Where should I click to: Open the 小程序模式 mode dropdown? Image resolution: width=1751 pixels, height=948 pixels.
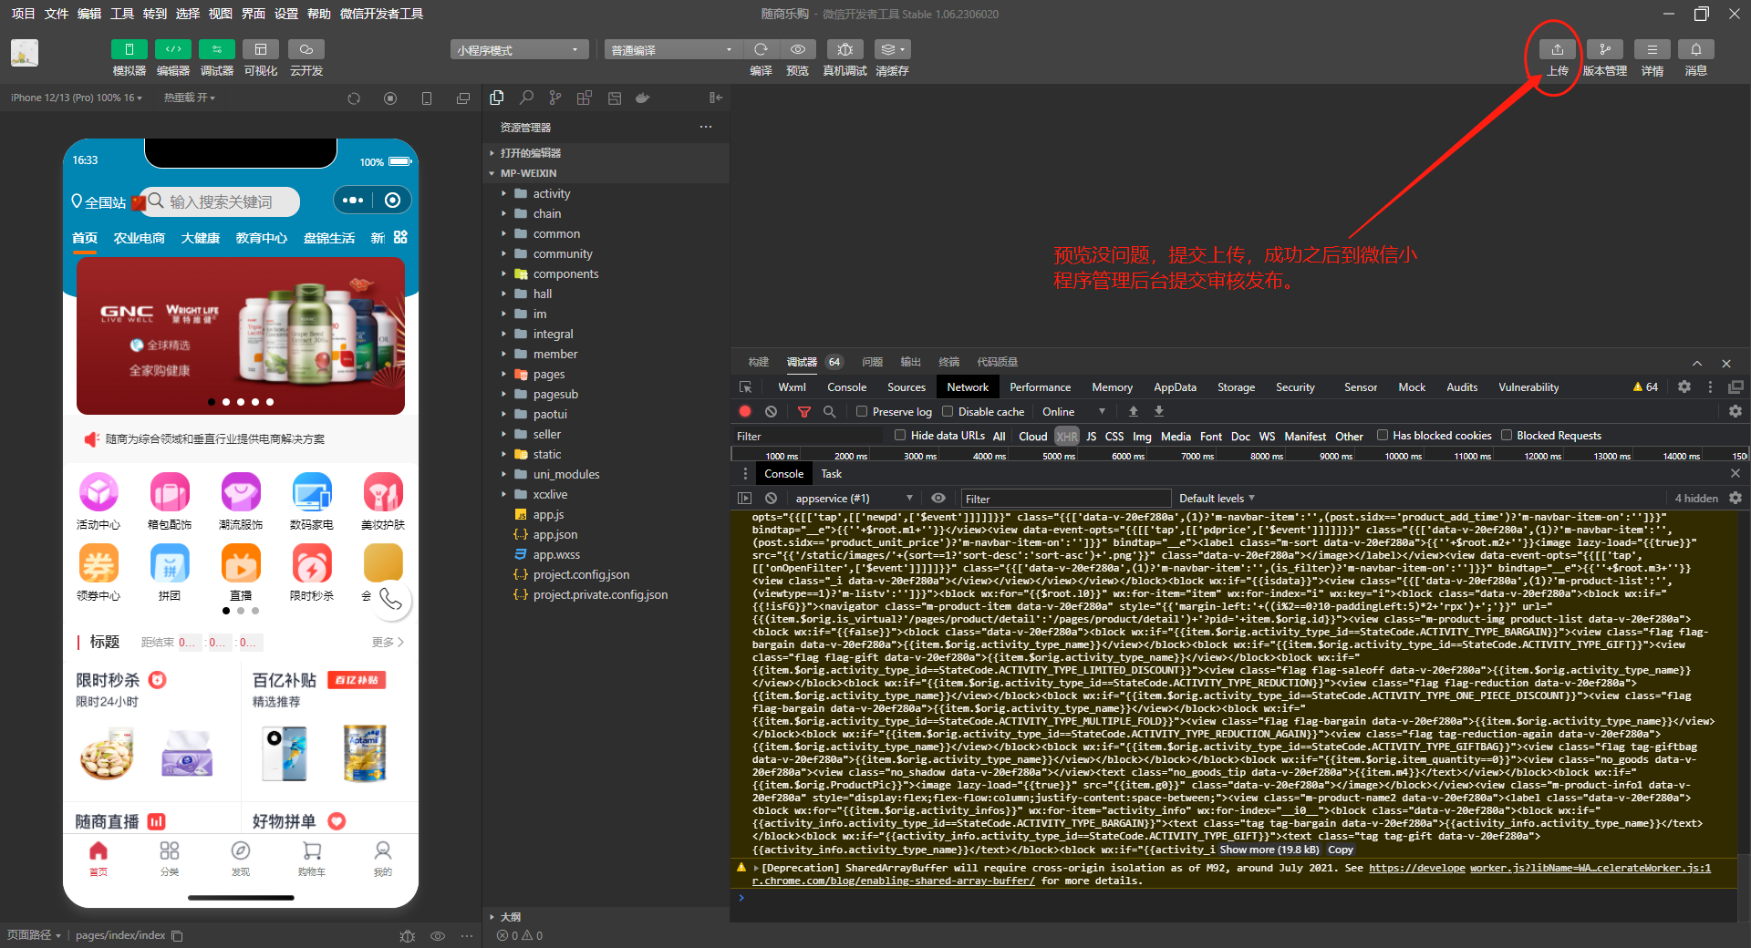coord(518,50)
